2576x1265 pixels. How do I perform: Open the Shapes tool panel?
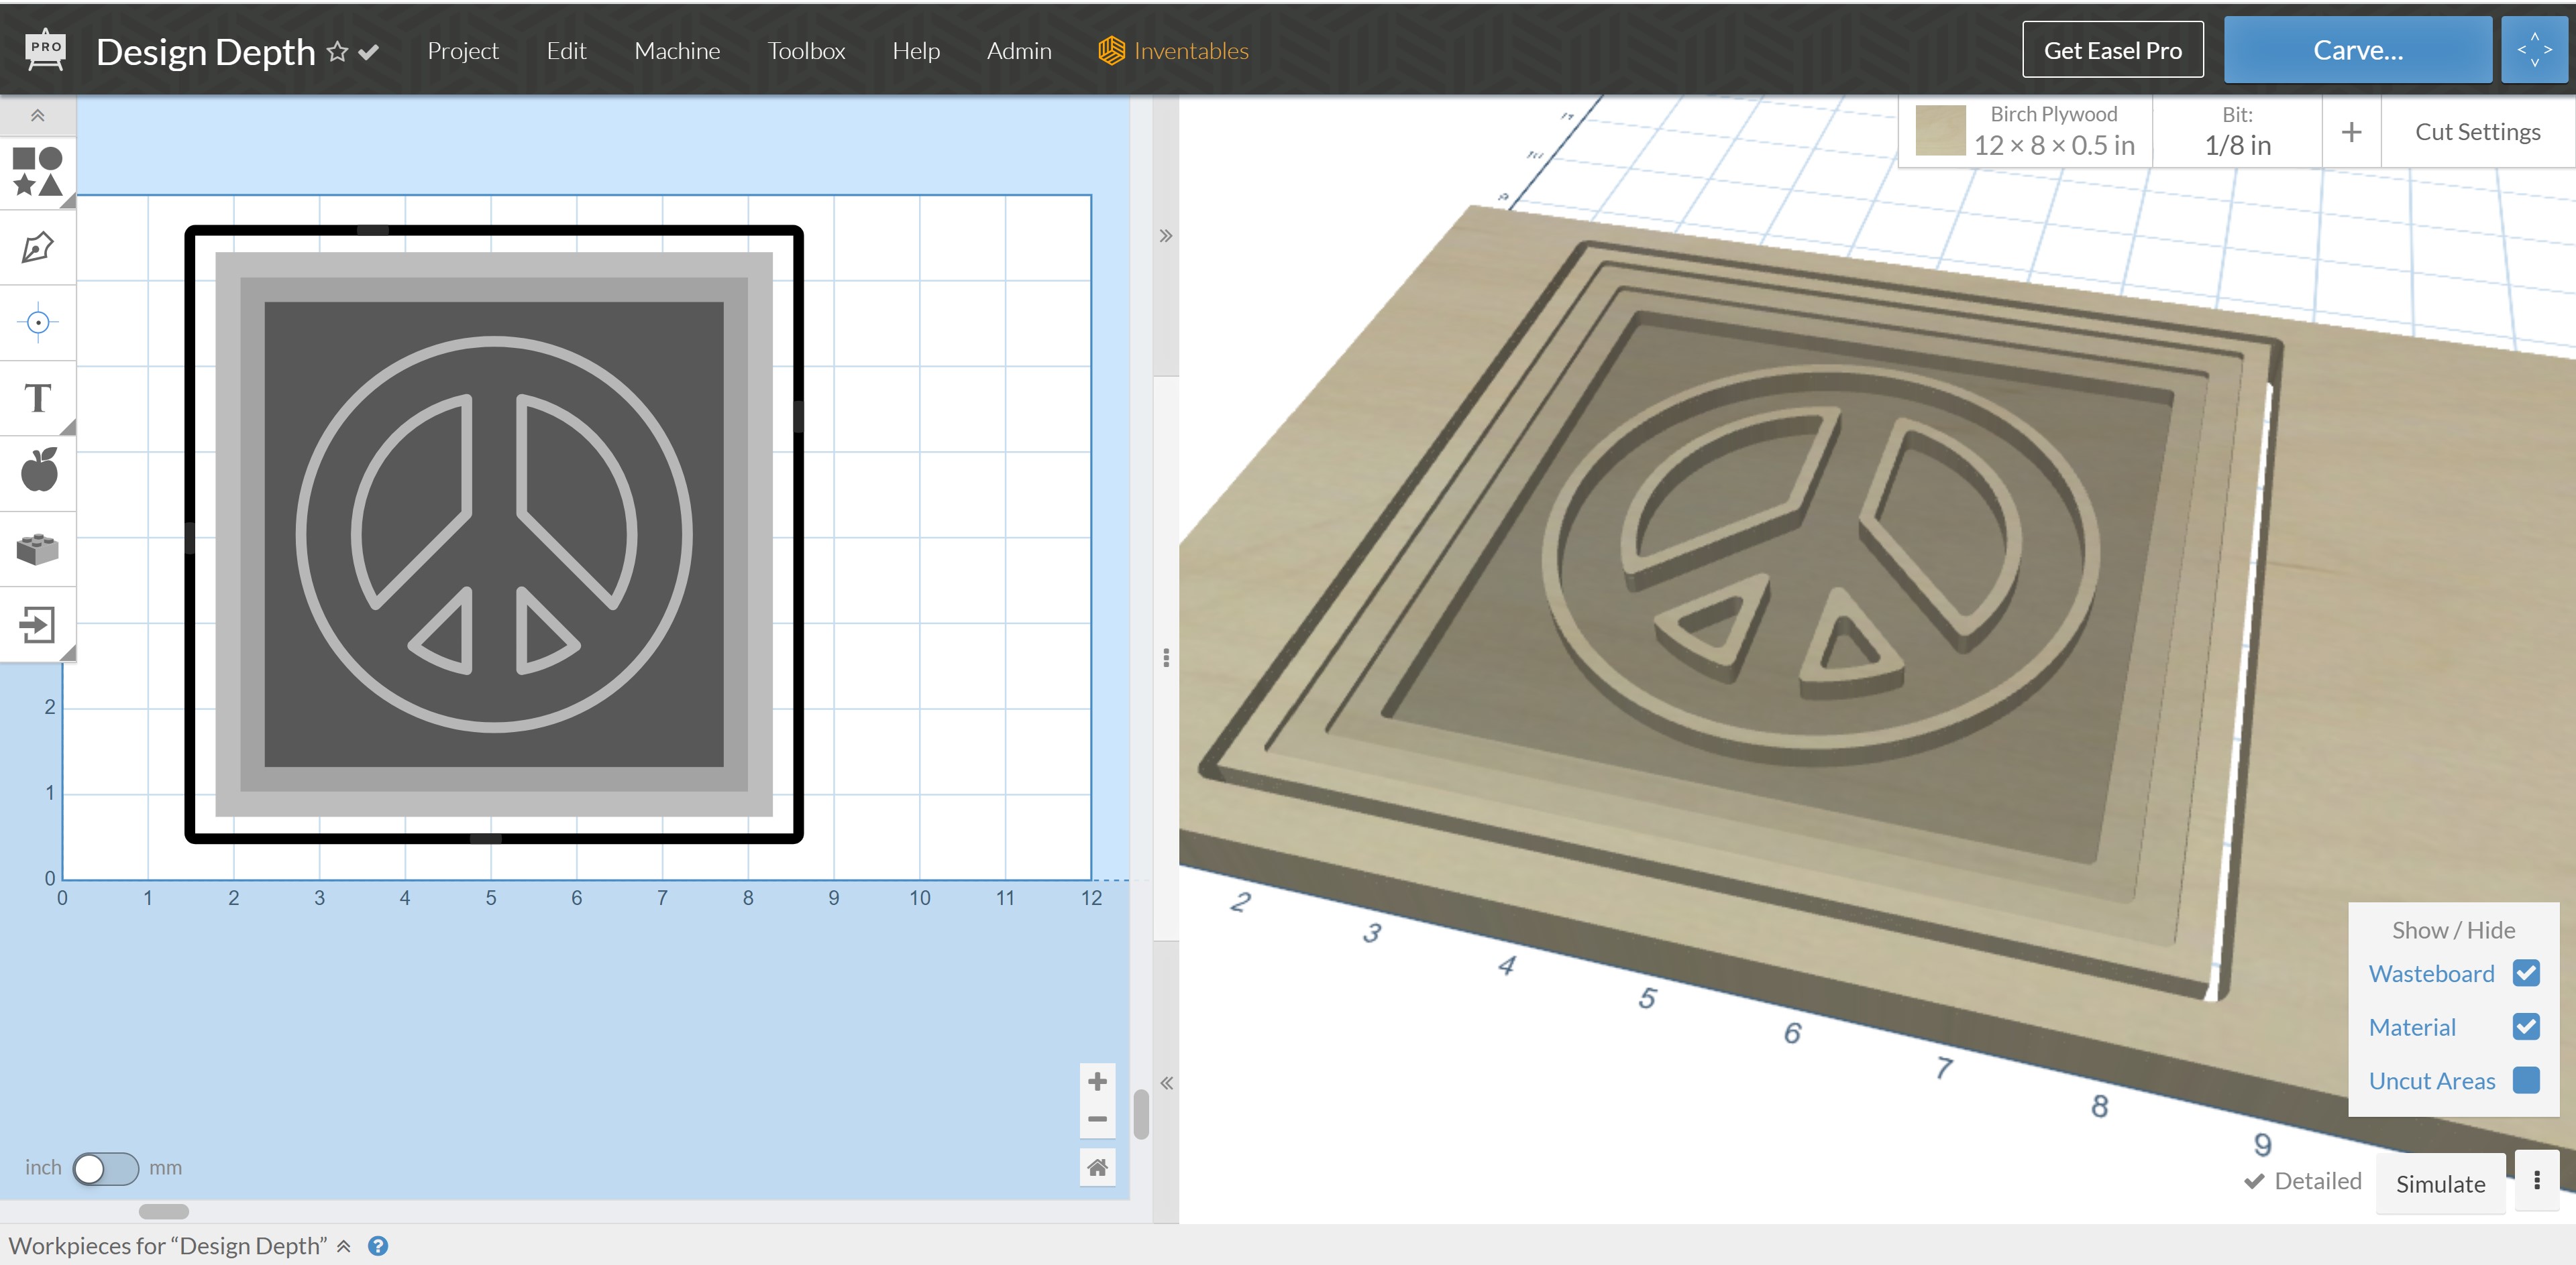(38, 171)
